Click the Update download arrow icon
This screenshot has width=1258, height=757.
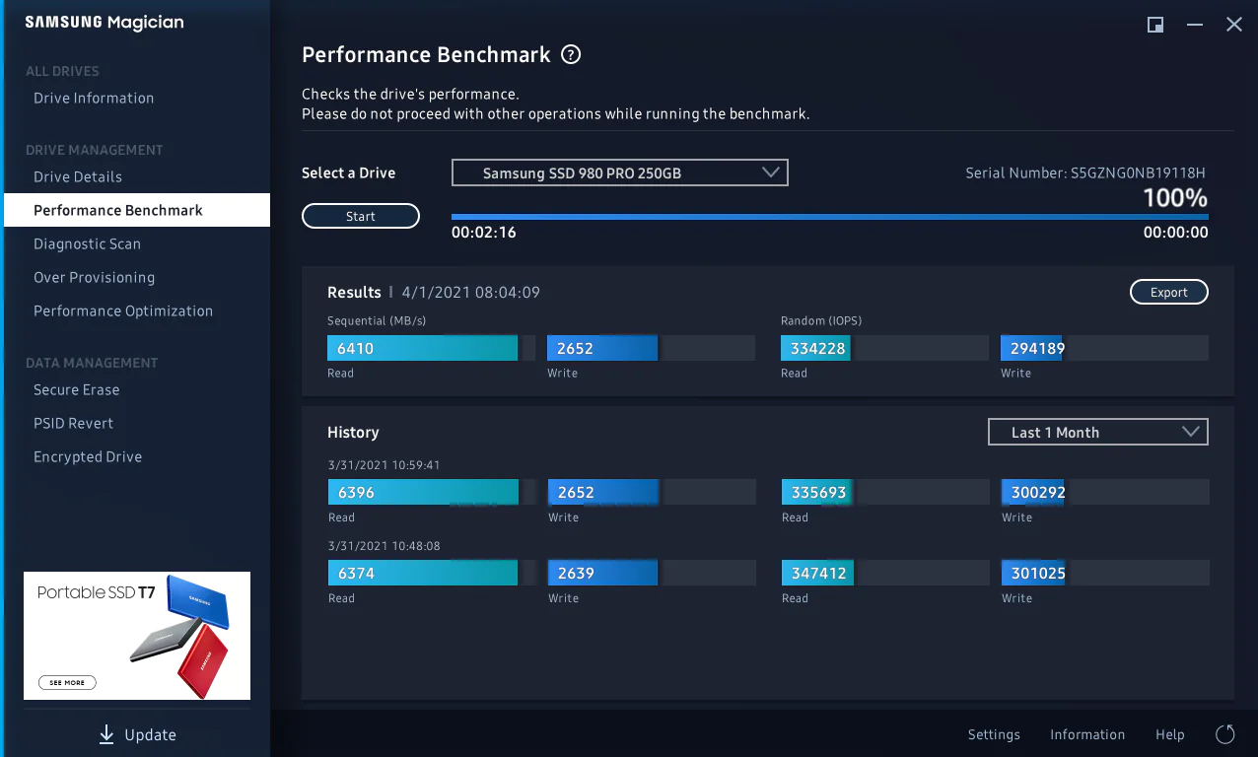[x=106, y=734]
